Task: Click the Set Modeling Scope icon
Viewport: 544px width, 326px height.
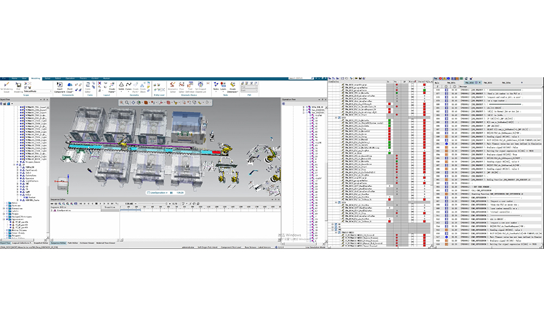Action: tap(7, 86)
